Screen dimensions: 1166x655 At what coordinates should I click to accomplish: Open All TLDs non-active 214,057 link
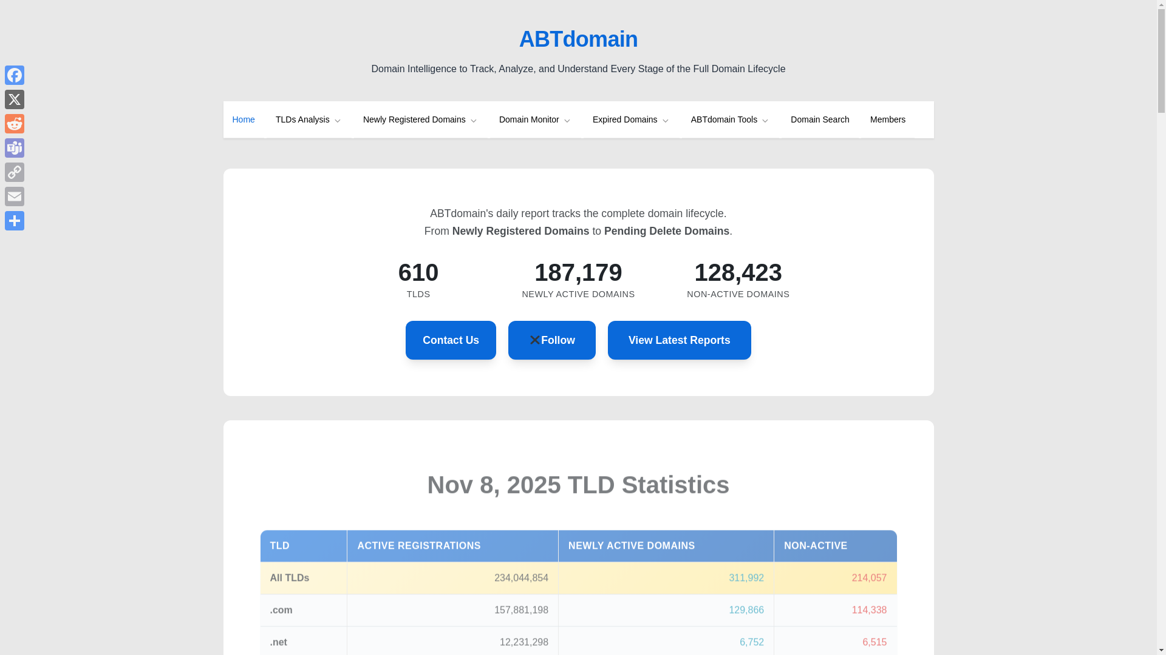[x=869, y=578]
